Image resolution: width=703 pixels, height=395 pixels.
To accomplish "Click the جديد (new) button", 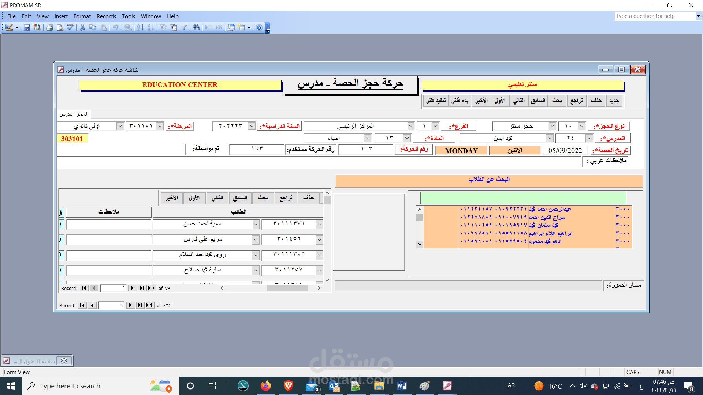I will [614, 101].
